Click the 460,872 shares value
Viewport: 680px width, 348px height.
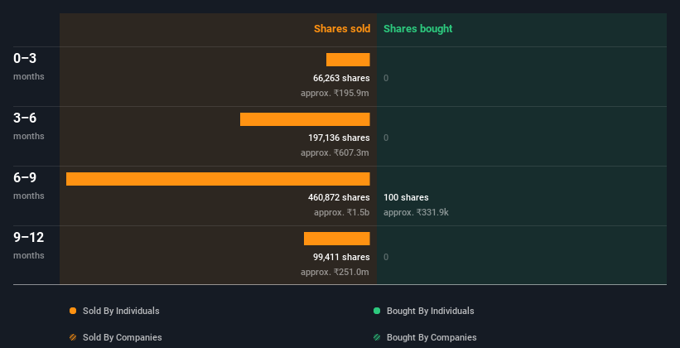(339, 197)
